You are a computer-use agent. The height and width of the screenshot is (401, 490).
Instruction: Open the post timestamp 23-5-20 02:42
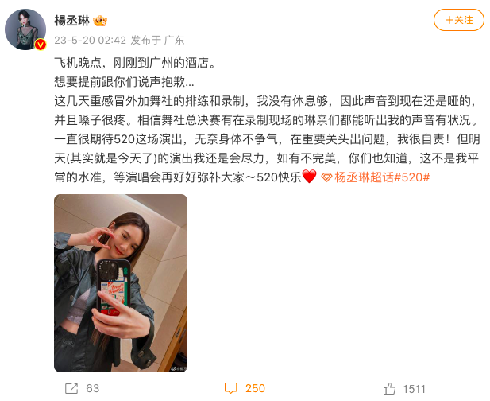point(90,40)
